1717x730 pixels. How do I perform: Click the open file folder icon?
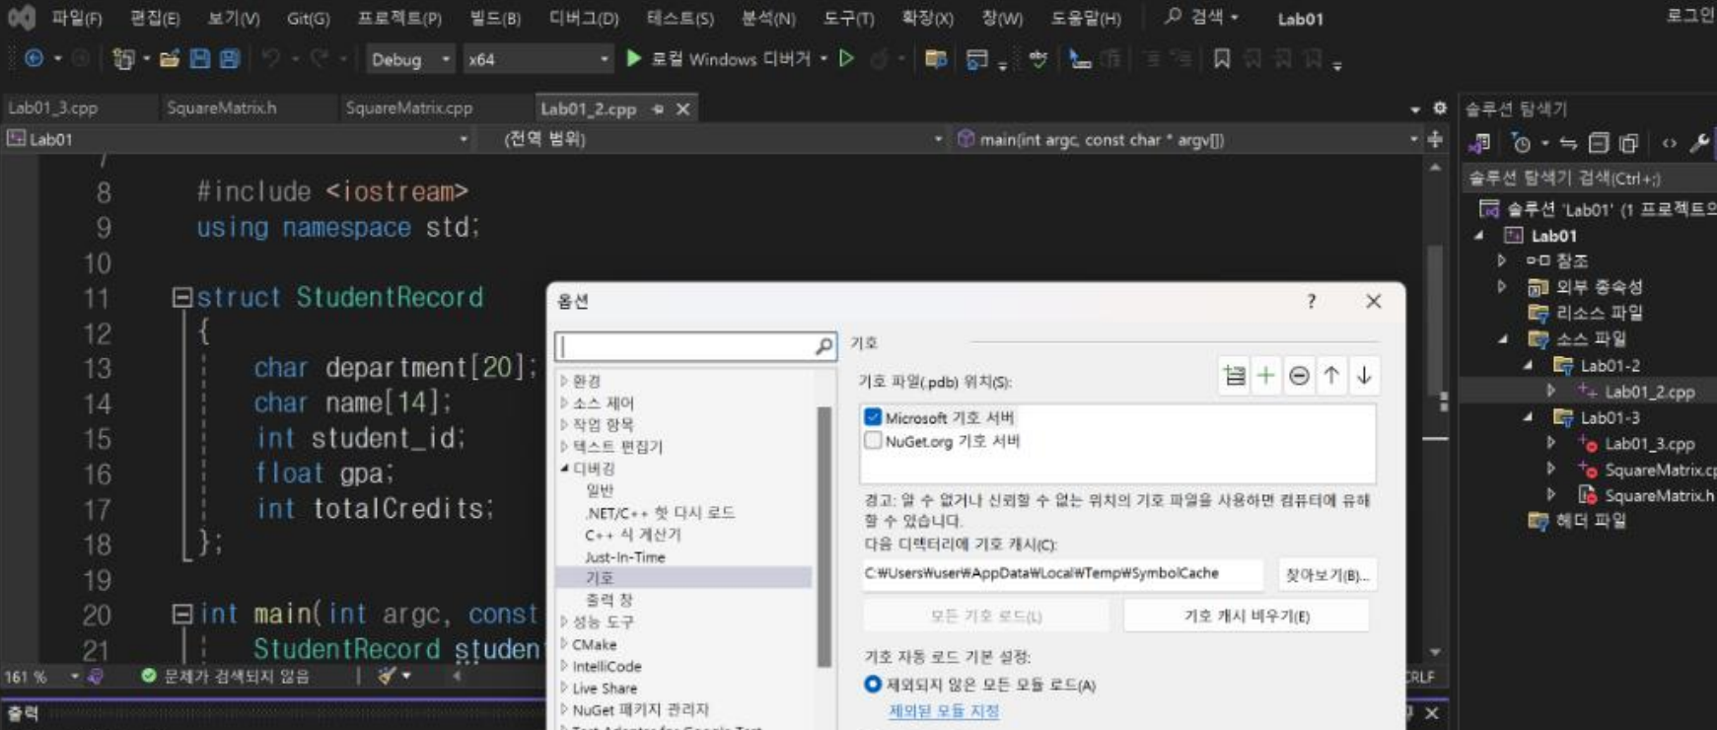click(x=170, y=59)
